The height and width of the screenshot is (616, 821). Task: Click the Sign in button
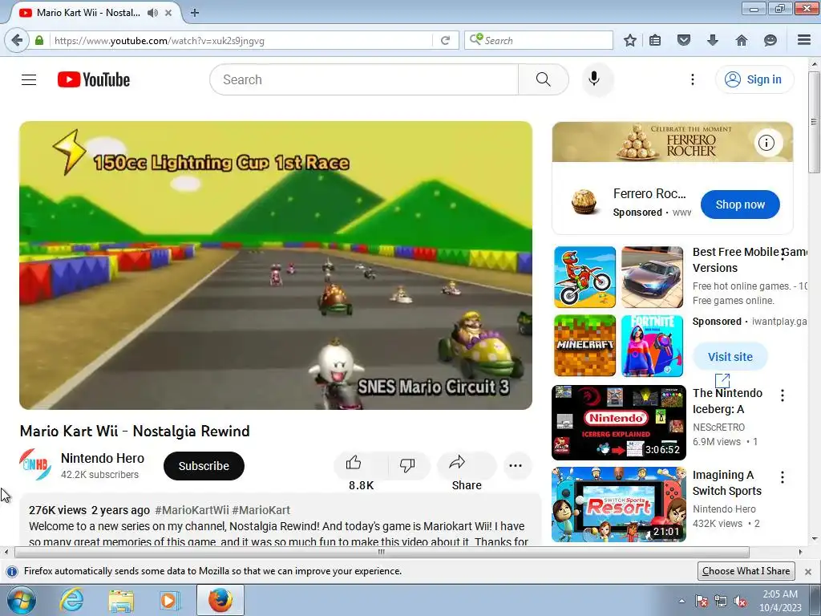(754, 79)
